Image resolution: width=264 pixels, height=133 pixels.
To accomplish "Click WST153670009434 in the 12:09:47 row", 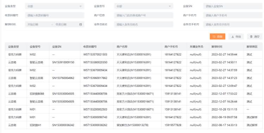I will 95,86.
